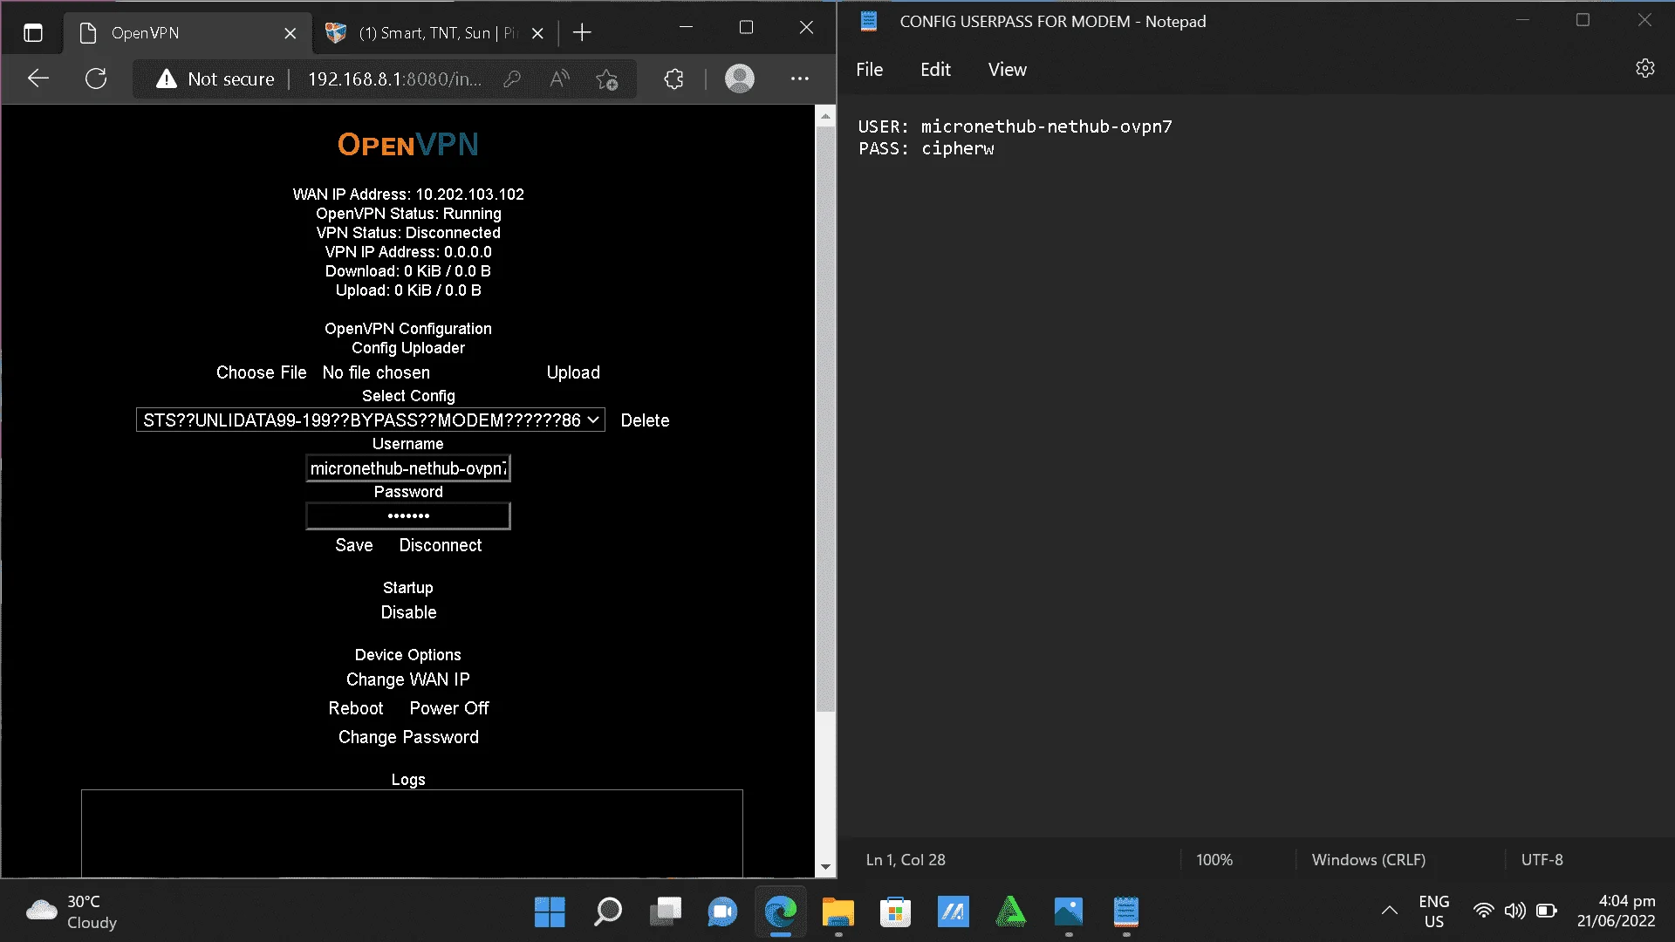Open the battery tray icon
This screenshot has height=942, width=1675.
[x=1547, y=911]
